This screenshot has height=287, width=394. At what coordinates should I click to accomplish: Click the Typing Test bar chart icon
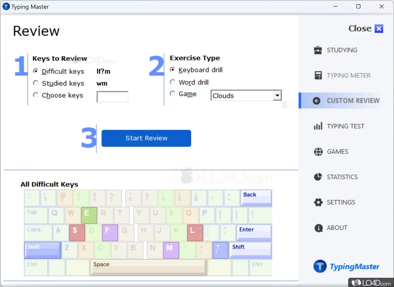318,126
